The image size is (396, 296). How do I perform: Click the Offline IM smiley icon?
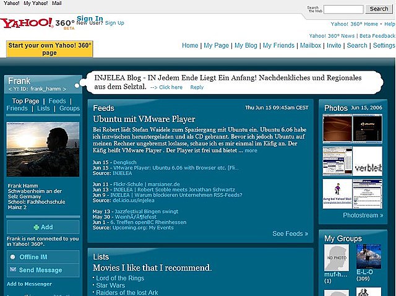pos(12,257)
